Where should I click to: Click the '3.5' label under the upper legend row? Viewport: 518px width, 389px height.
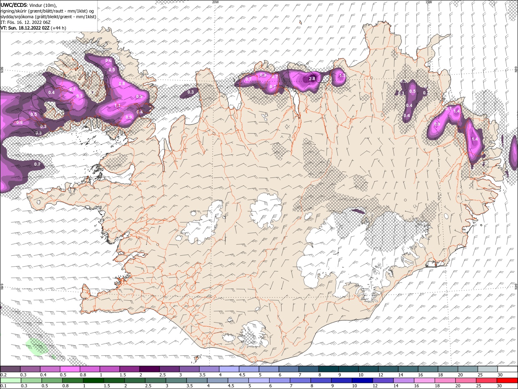202,375
